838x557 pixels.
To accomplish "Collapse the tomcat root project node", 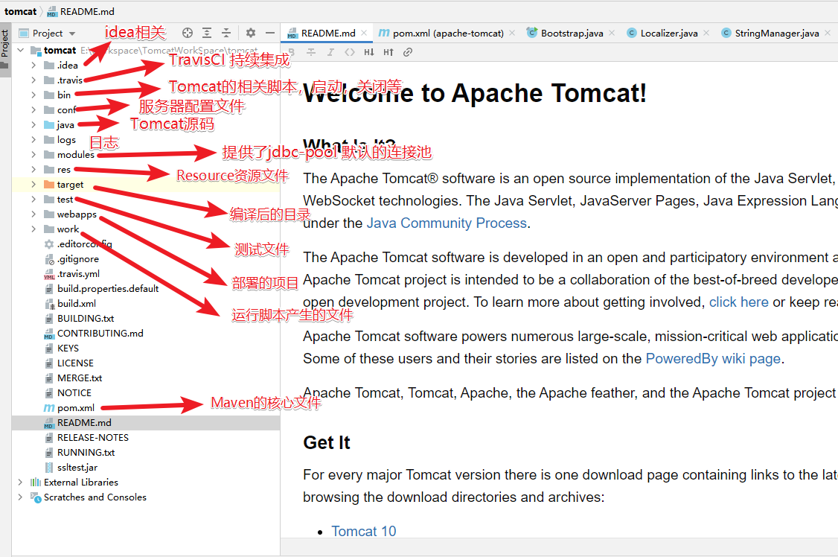I will (21, 50).
